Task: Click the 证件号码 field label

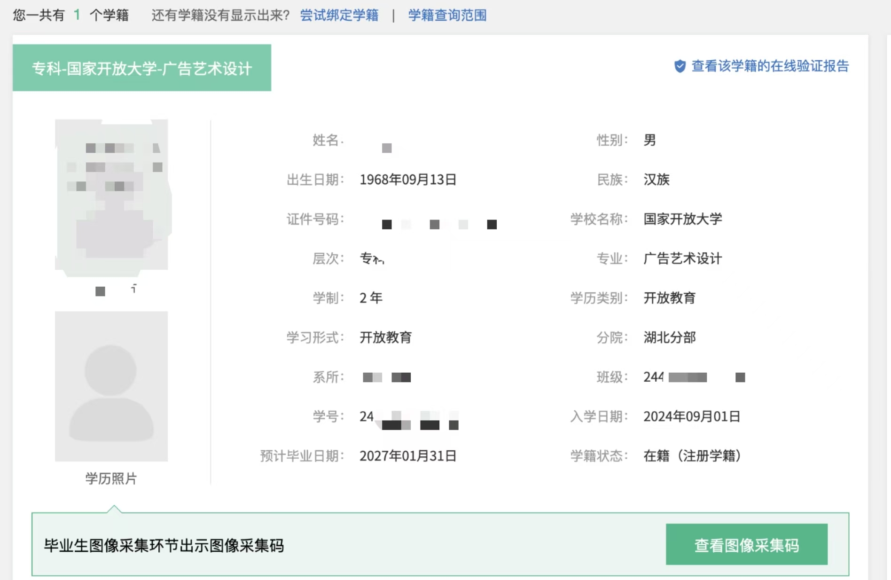Action: click(315, 219)
